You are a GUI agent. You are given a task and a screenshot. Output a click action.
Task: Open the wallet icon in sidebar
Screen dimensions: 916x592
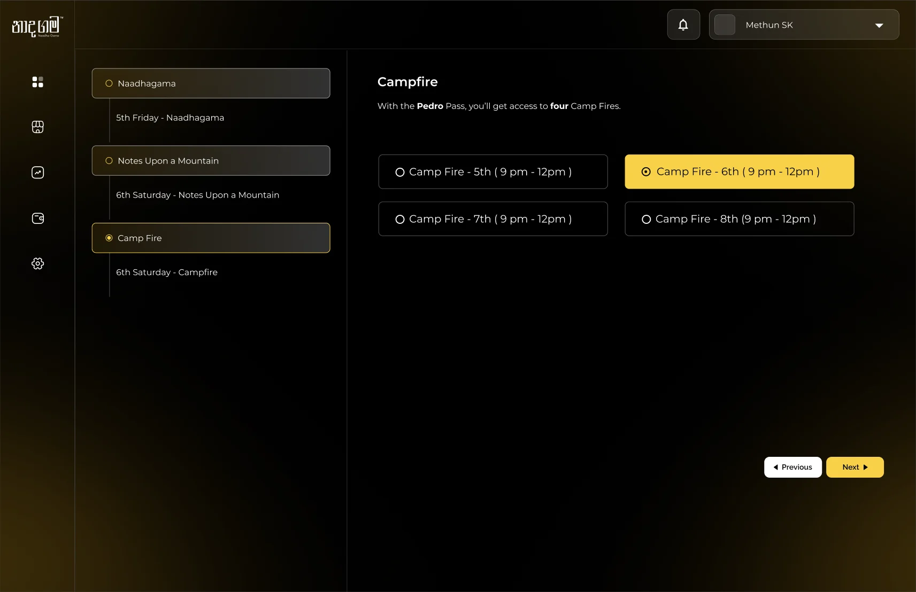[37, 218]
